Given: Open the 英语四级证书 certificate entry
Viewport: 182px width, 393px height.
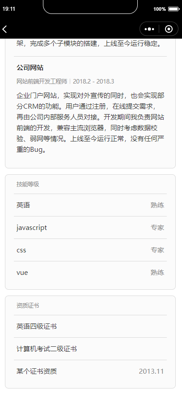Looking at the screenshot, I should pos(90,327).
